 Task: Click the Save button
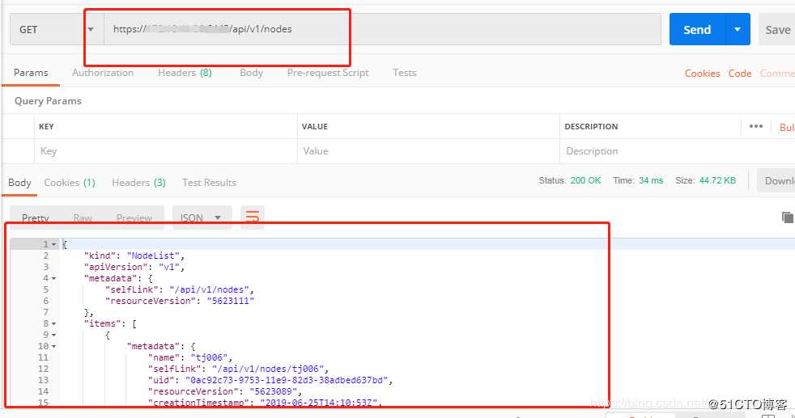point(777,29)
